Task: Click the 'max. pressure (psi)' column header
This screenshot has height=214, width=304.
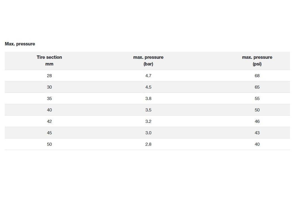Action: (x=257, y=60)
